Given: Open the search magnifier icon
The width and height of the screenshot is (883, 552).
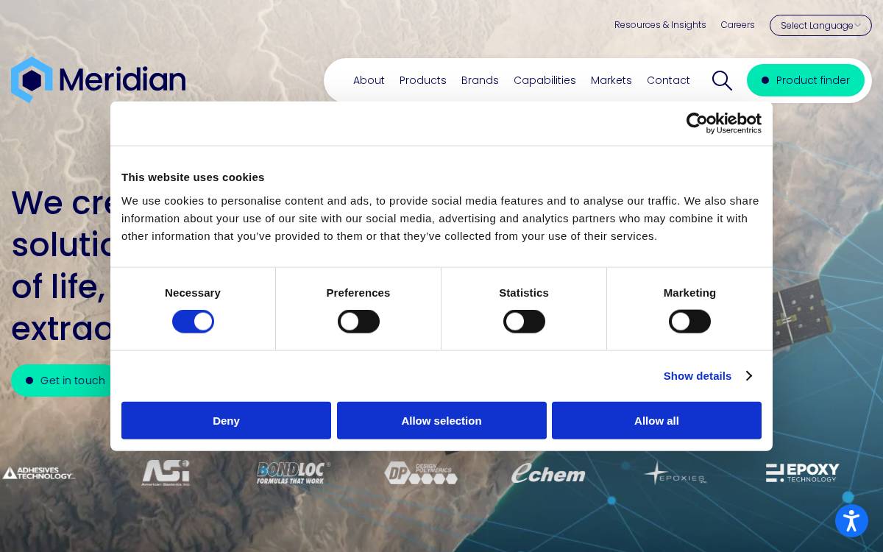Looking at the screenshot, I should (722, 80).
